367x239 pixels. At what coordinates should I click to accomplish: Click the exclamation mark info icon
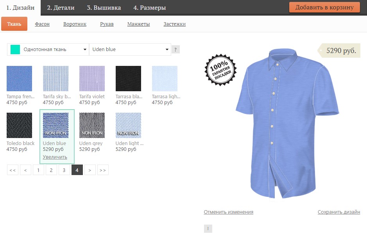click(x=208, y=229)
